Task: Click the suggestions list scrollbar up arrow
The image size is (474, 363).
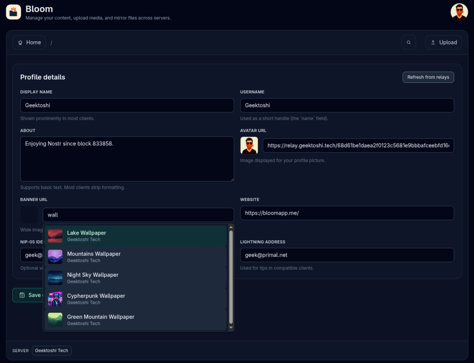Action: [x=231, y=227]
